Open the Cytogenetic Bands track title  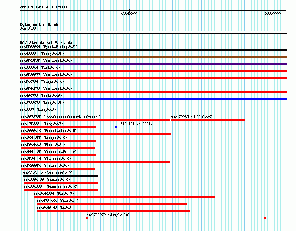click(40, 25)
